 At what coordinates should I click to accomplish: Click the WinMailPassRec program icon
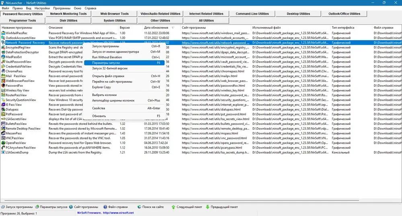(3, 33)
